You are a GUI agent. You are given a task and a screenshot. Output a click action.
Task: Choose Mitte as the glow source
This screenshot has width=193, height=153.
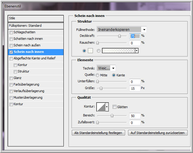pyautogui.click(x=97, y=75)
